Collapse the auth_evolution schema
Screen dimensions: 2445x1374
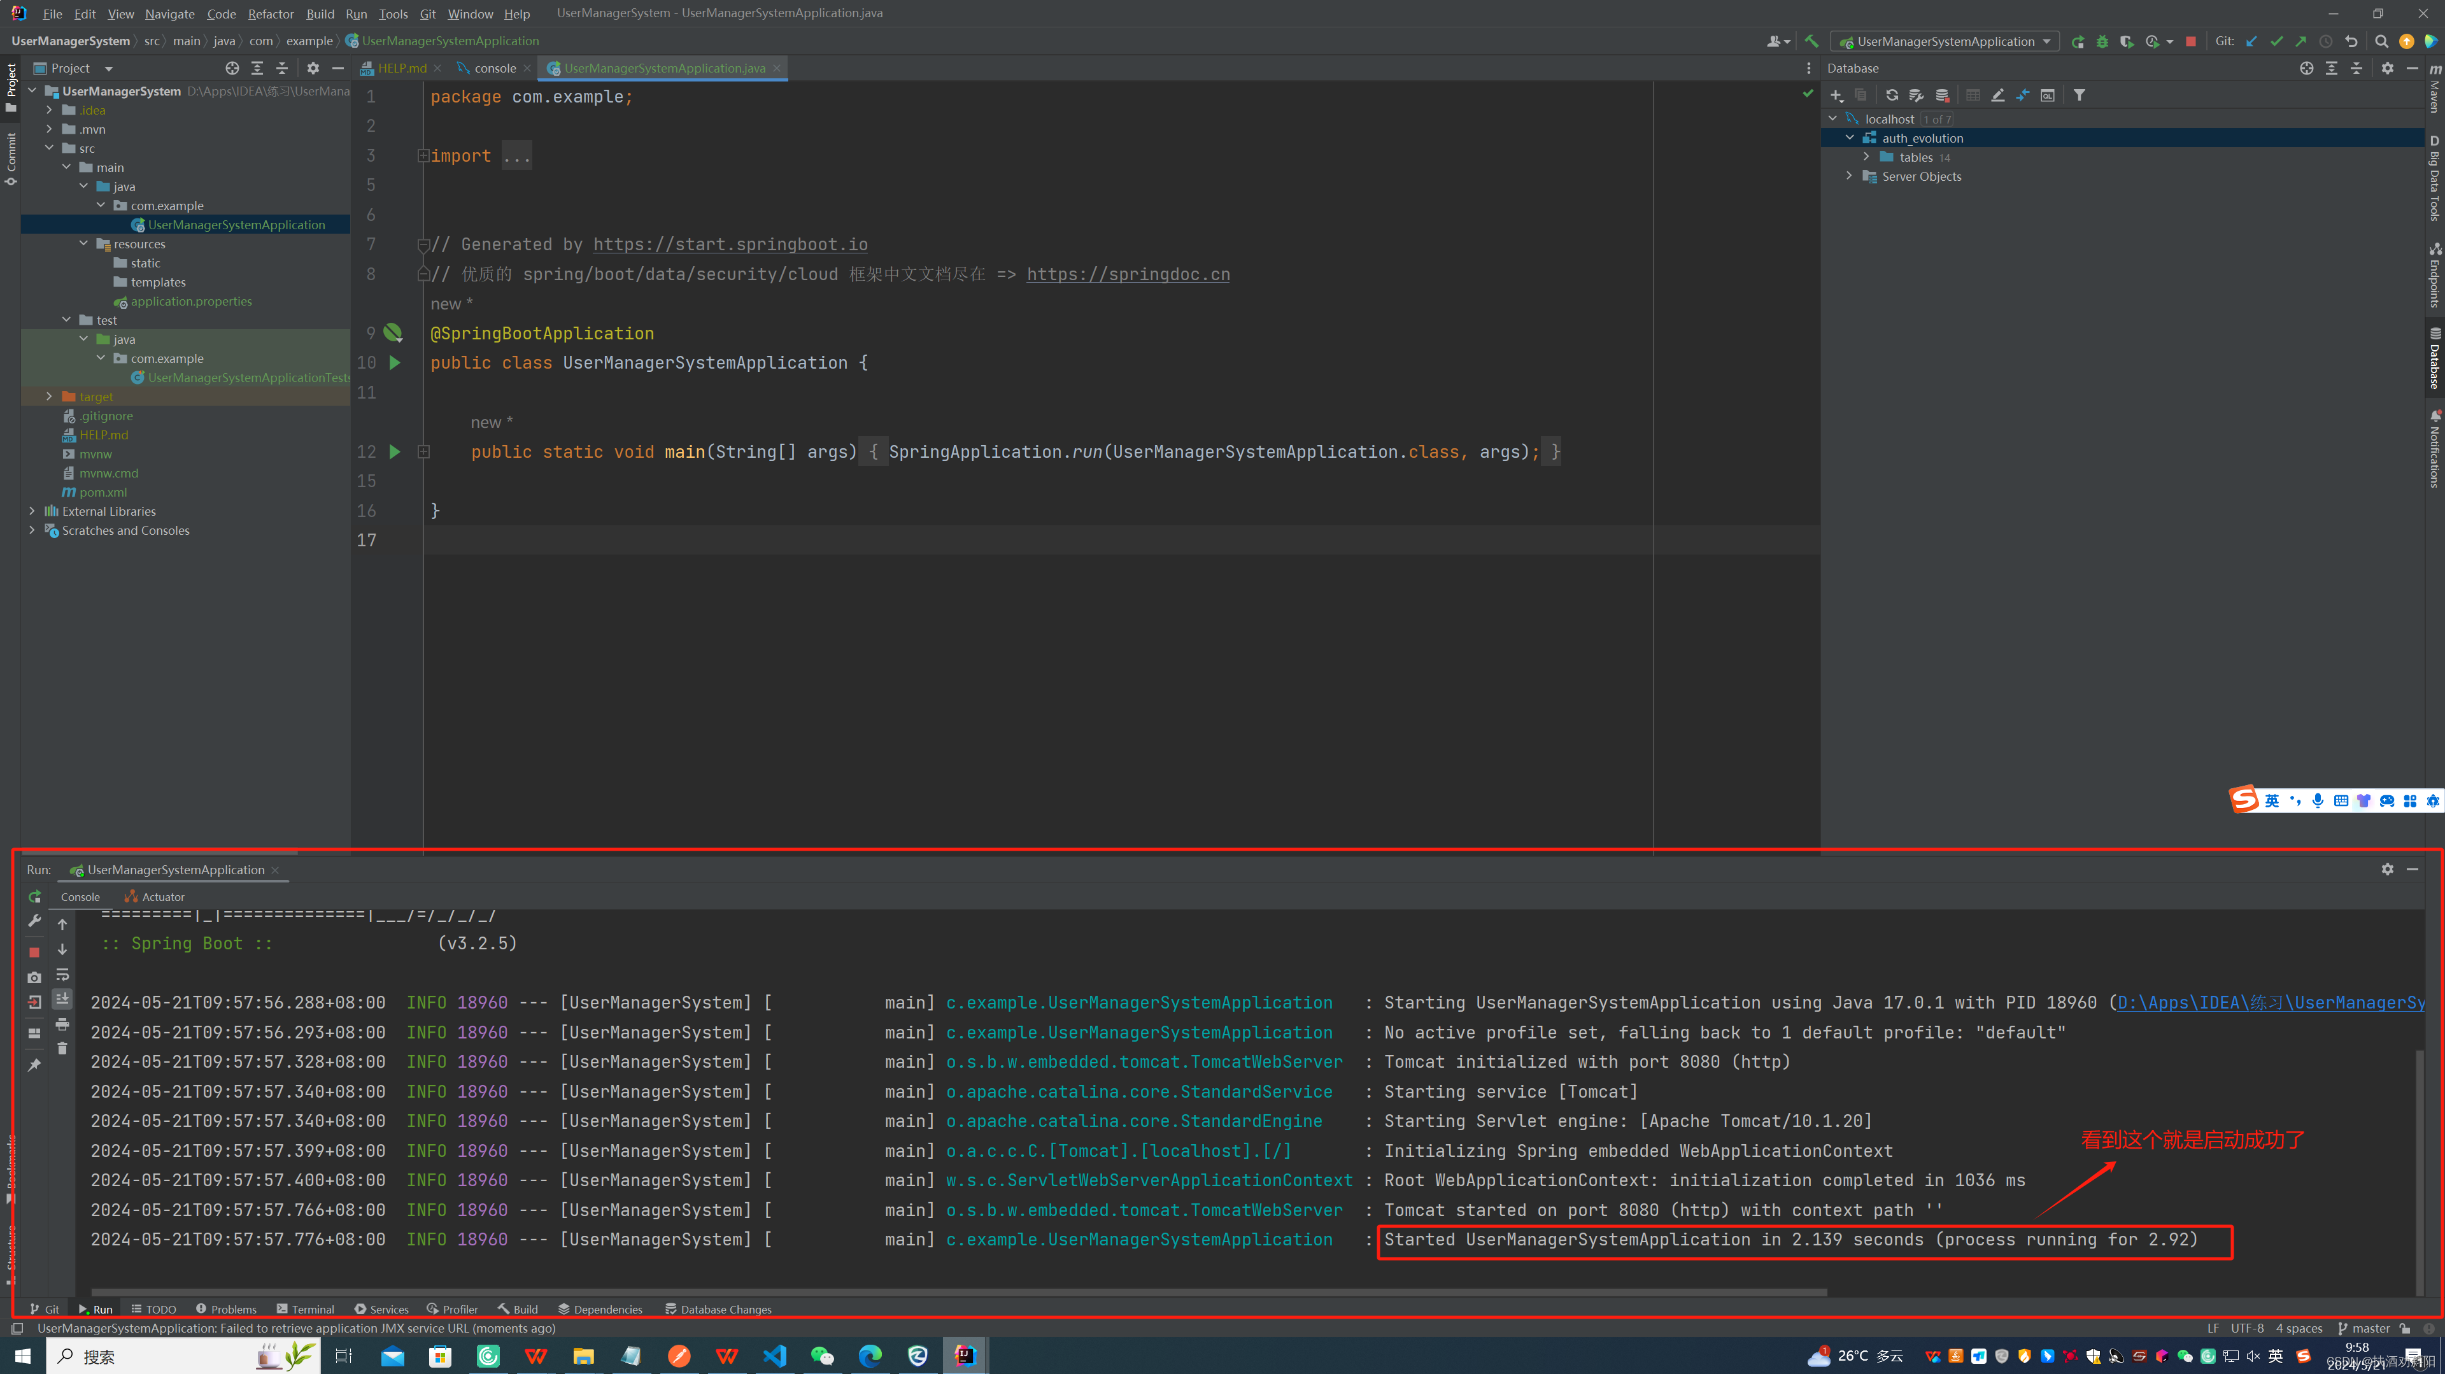pos(1849,139)
